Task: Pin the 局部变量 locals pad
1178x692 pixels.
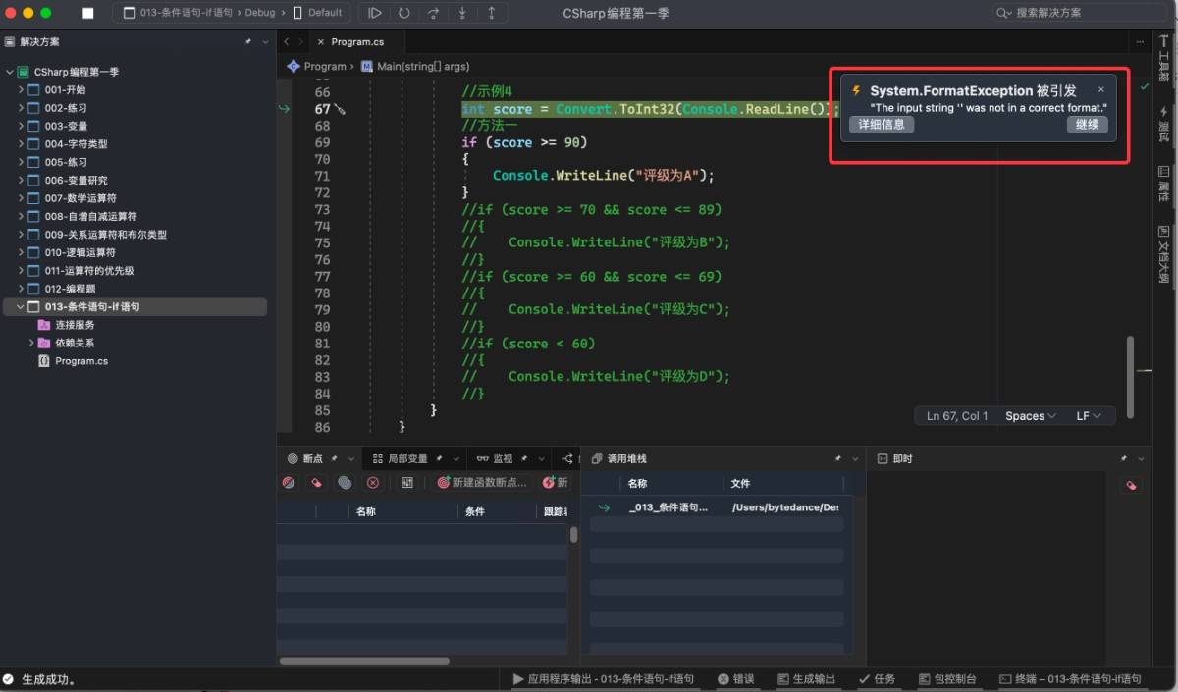Action: [x=439, y=458]
